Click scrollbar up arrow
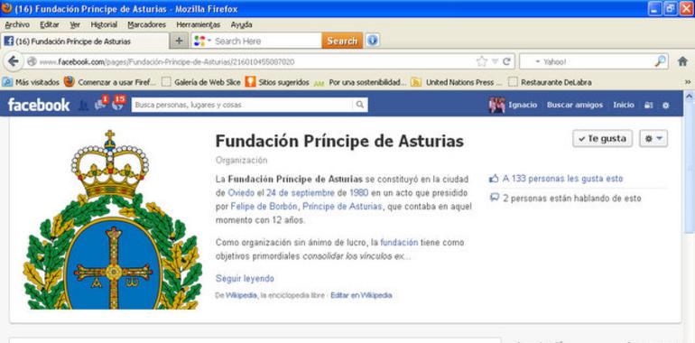695x343 pixels. click(690, 97)
